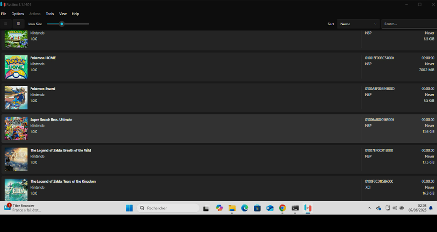Open Google Chrome from taskbar
The height and width of the screenshot is (232, 437).
pyautogui.click(x=282, y=208)
